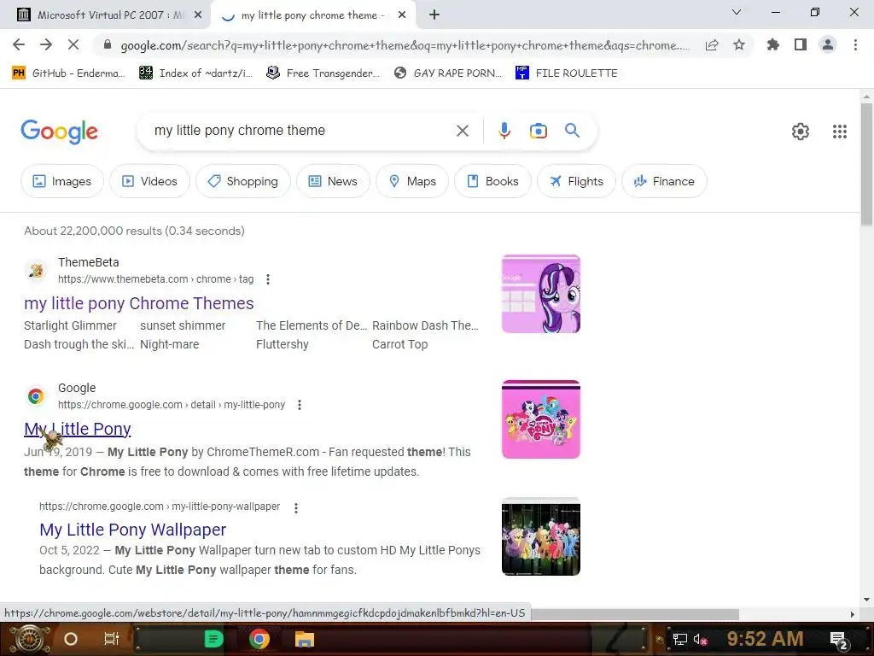
Task: Filter results by Videos
Action: (x=149, y=181)
